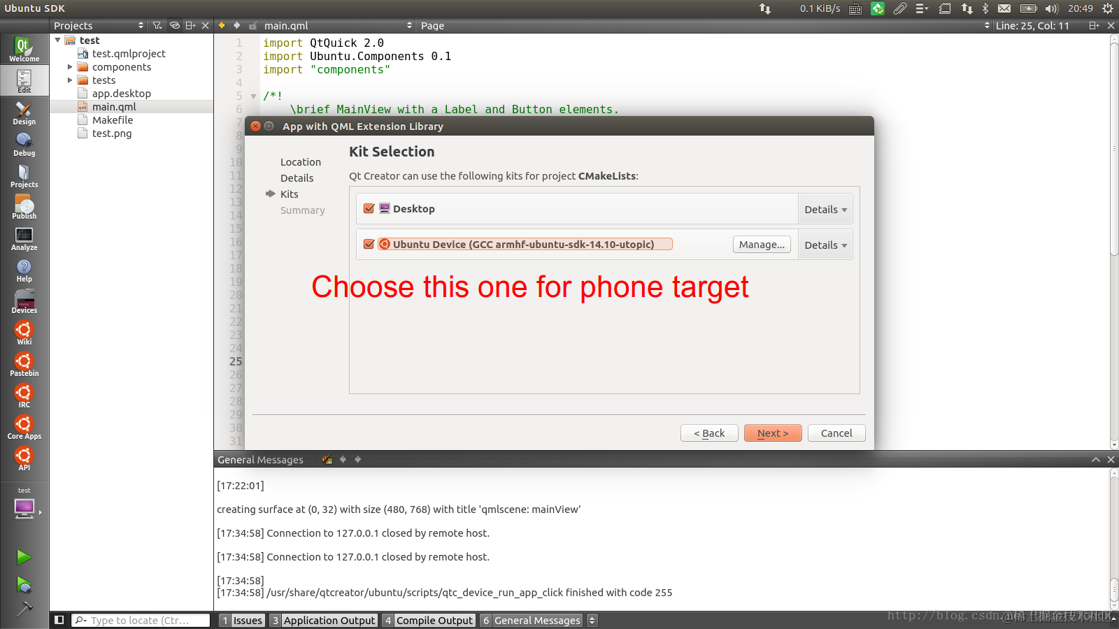Open the output pane selector menu

(592, 620)
